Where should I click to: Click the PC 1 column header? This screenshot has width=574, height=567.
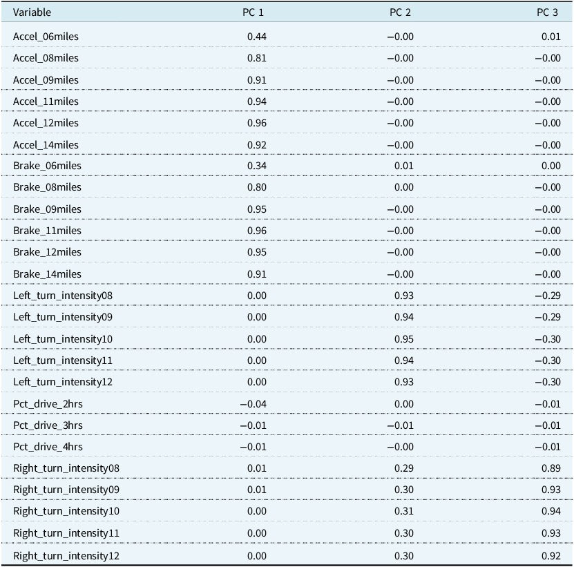(x=253, y=12)
